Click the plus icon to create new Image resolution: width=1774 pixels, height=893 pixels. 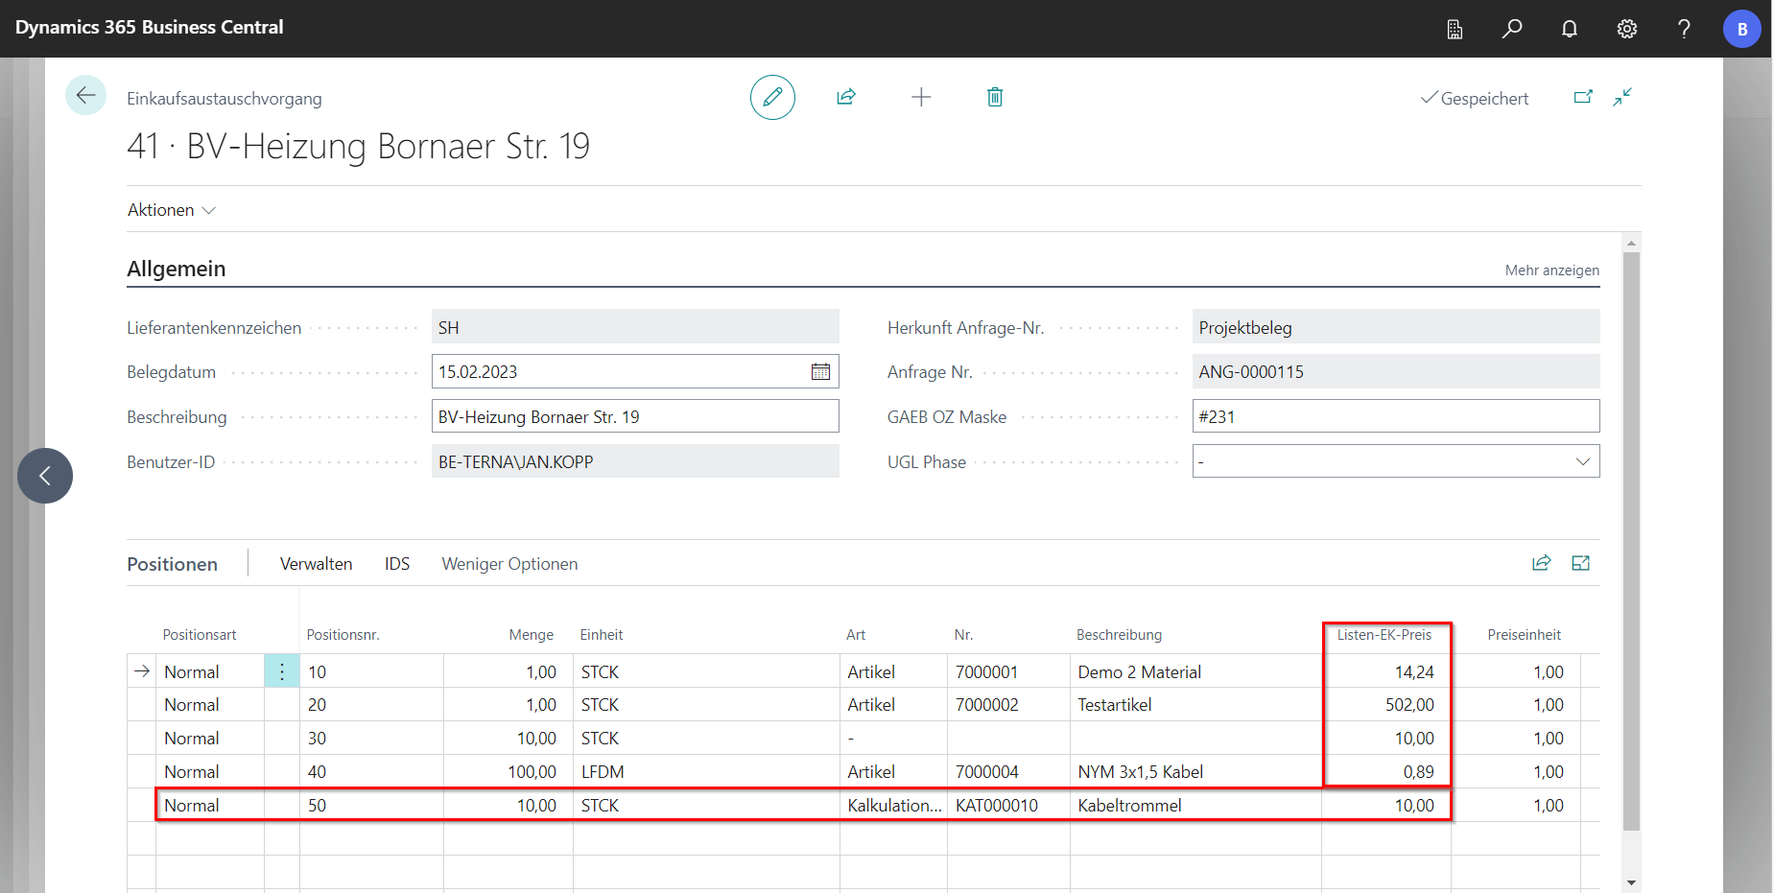tap(921, 97)
